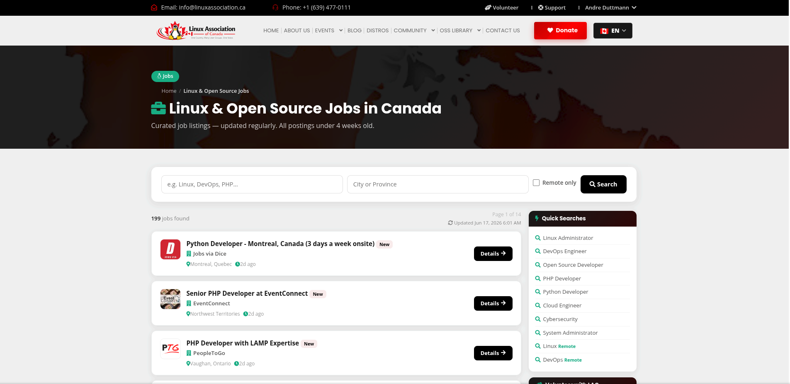Expand the Events menu dropdown arrow
Viewport: 790px width, 384px height.
[341, 30]
